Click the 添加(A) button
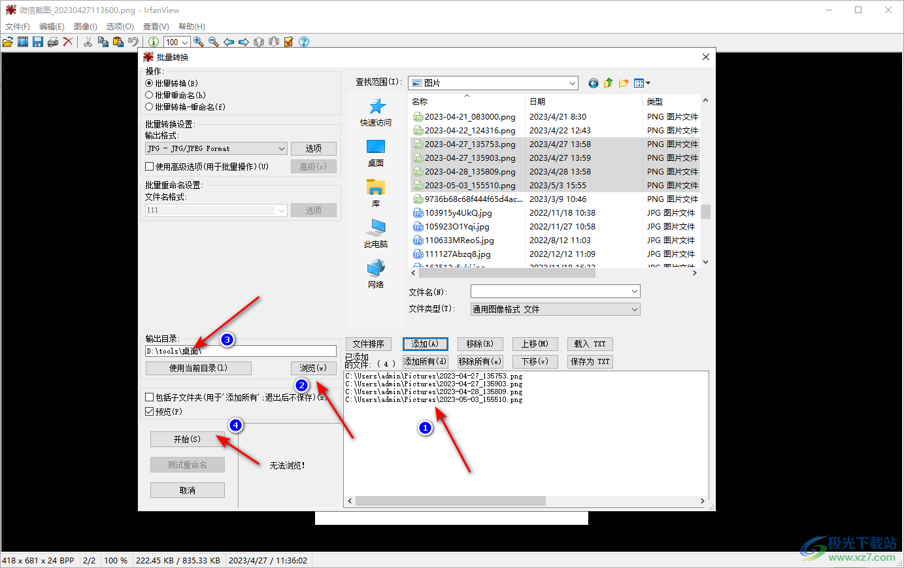Viewport: 904px width, 568px height. point(425,344)
